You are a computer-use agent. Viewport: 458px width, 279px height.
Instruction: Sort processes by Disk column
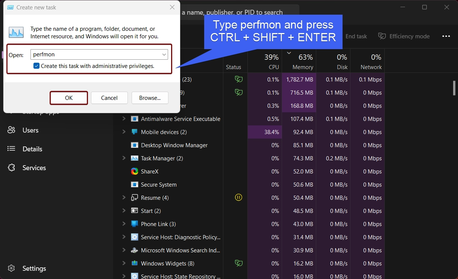point(333,62)
